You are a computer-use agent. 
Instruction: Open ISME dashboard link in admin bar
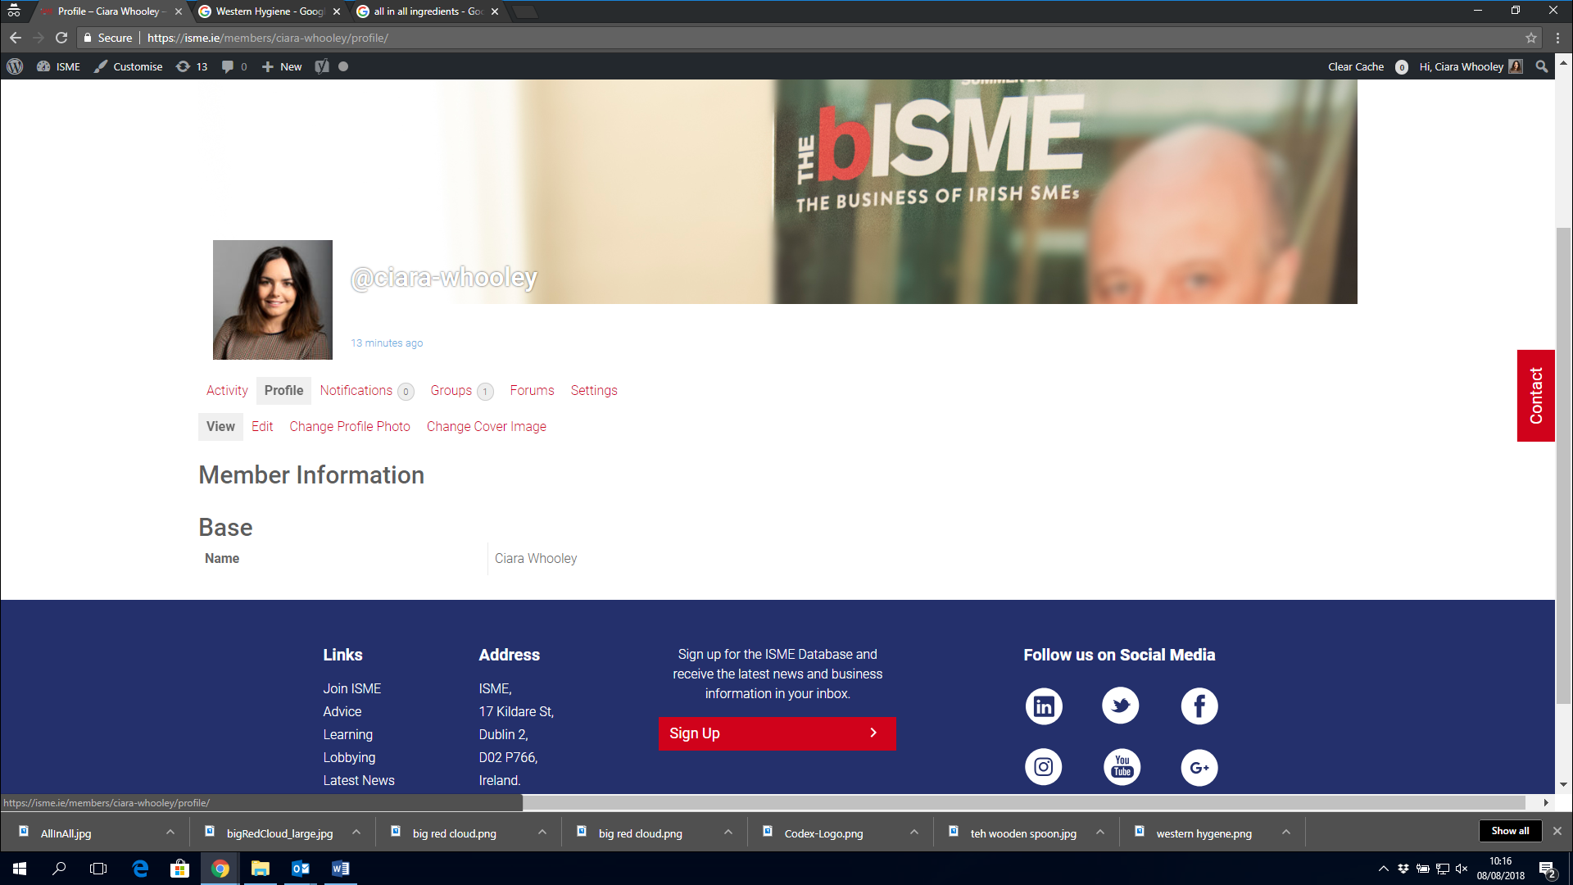click(59, 66)
